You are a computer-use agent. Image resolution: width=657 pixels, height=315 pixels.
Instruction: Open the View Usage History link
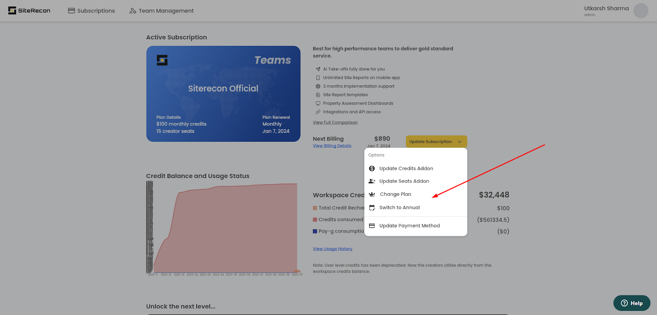click(x=333, y=249)
